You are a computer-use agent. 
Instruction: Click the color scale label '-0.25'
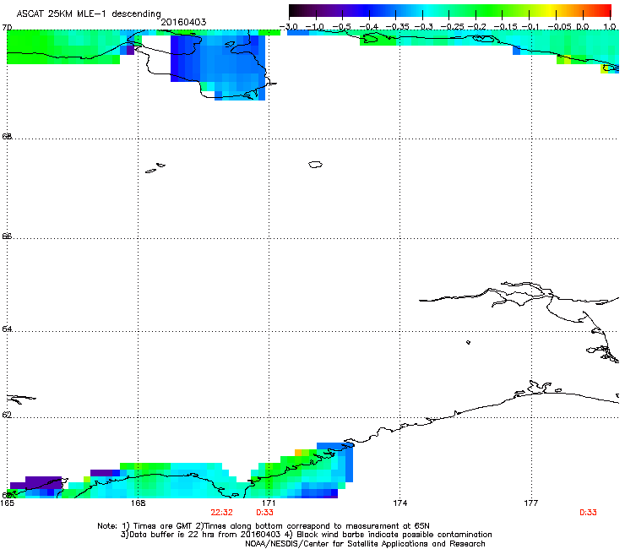coord(452,27)
